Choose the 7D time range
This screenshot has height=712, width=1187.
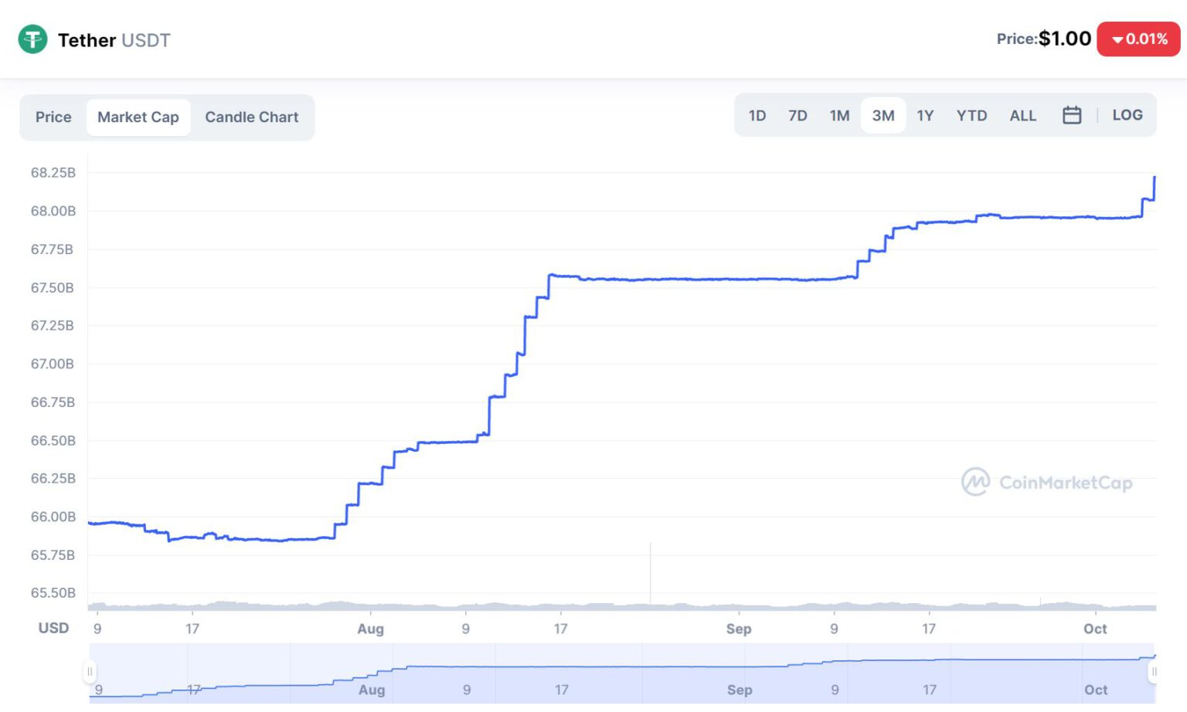[x=798, y=116]
